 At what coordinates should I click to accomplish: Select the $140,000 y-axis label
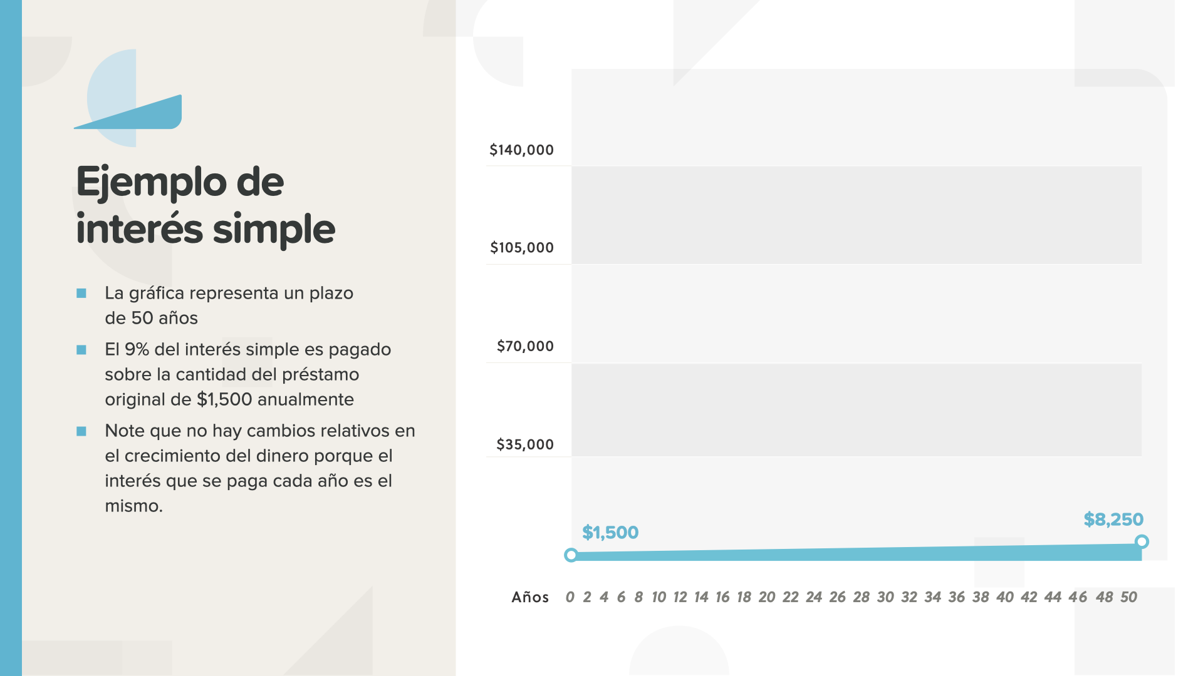tap(521, 150)
